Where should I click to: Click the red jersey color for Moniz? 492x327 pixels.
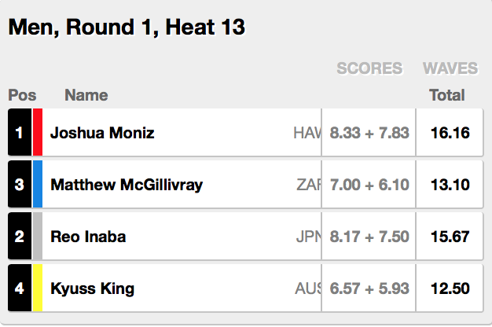[x=37, y=133]
